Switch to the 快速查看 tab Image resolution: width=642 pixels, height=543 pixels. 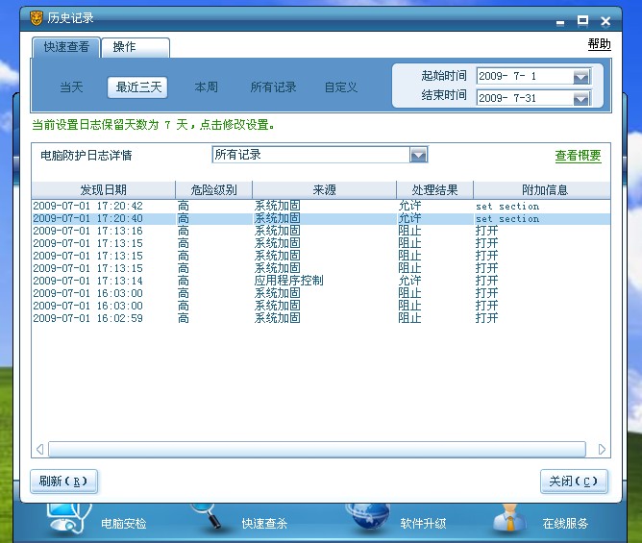(x=66, y=47)
